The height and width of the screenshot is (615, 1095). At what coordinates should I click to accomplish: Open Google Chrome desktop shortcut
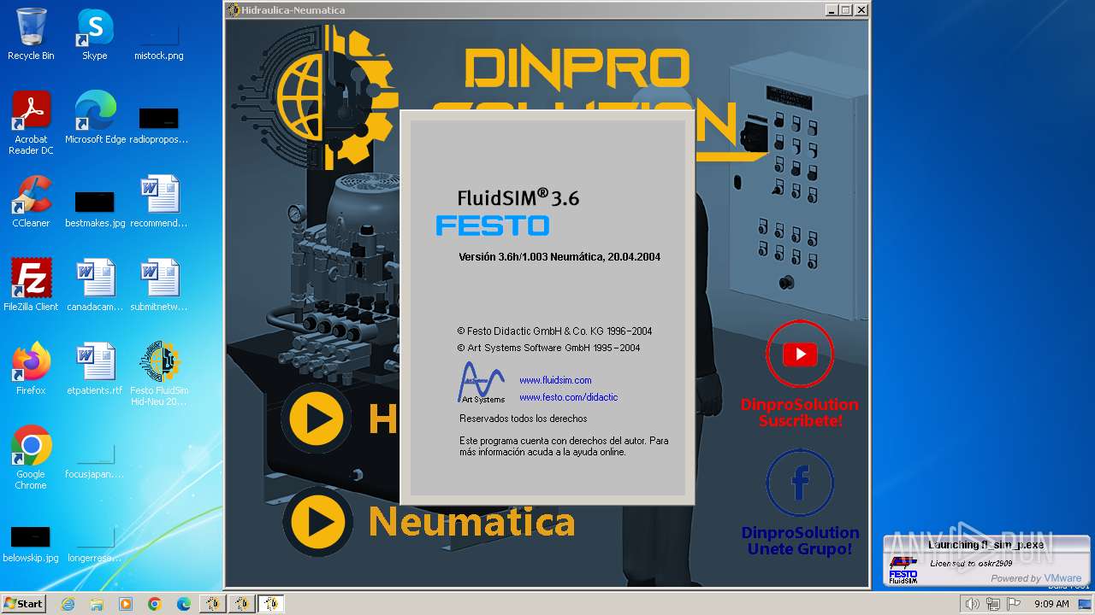31,458
